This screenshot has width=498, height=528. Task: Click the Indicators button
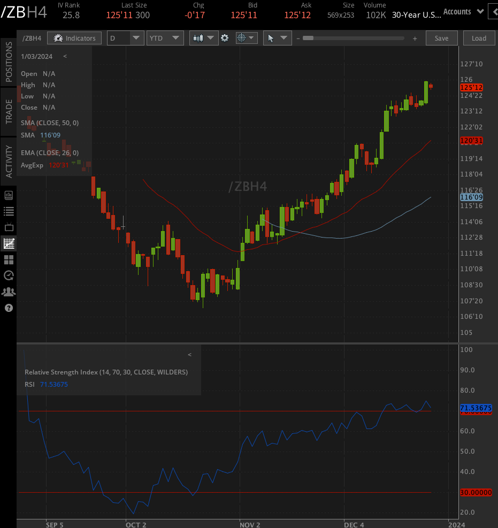[x=74, y=38]
